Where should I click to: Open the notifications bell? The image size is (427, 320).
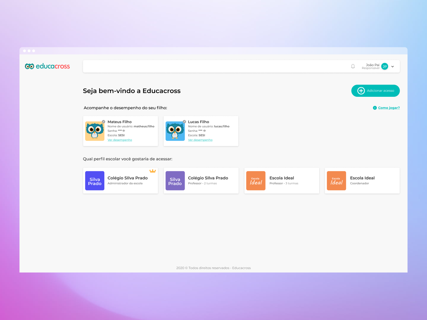[x=353, y=66]
